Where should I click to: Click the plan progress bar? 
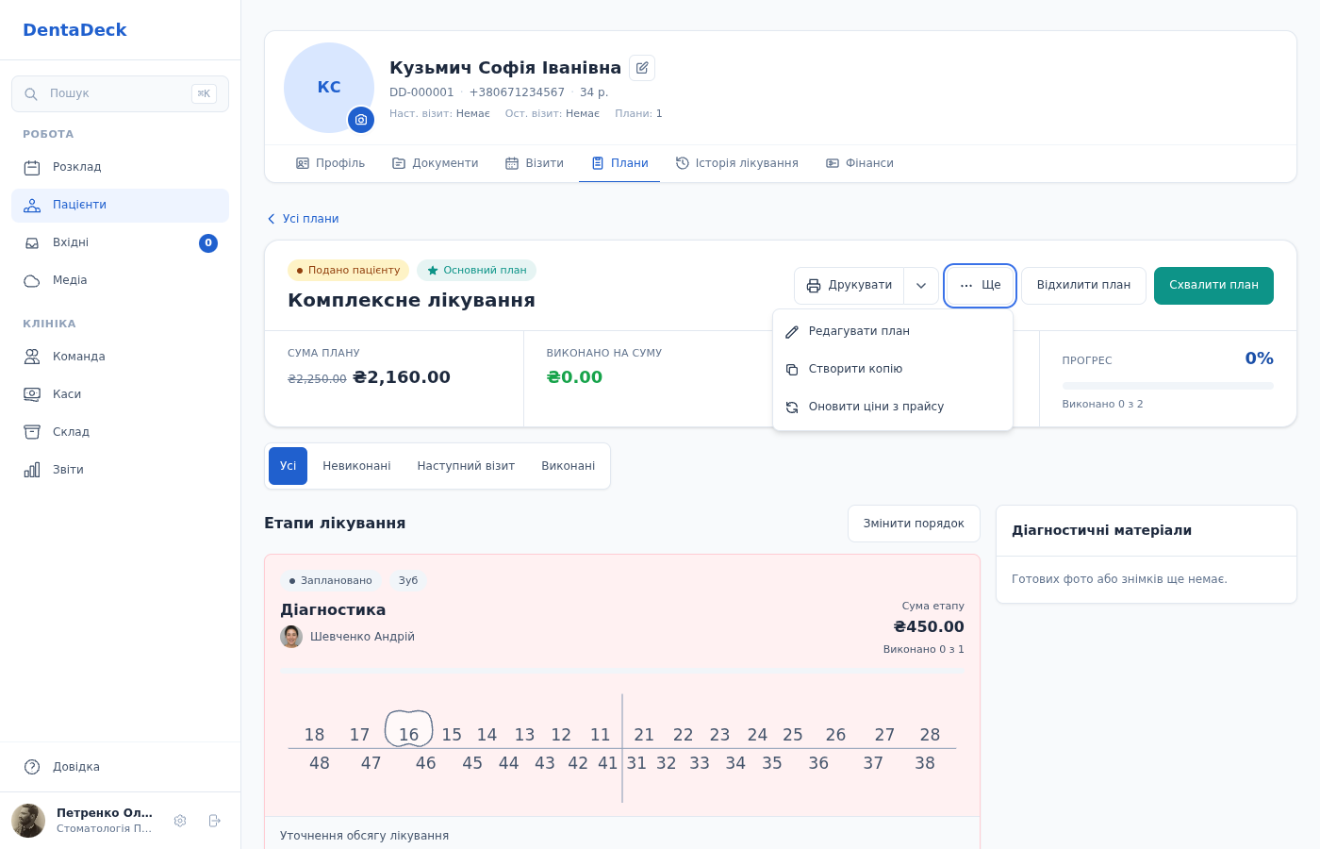click(1167, 386)
